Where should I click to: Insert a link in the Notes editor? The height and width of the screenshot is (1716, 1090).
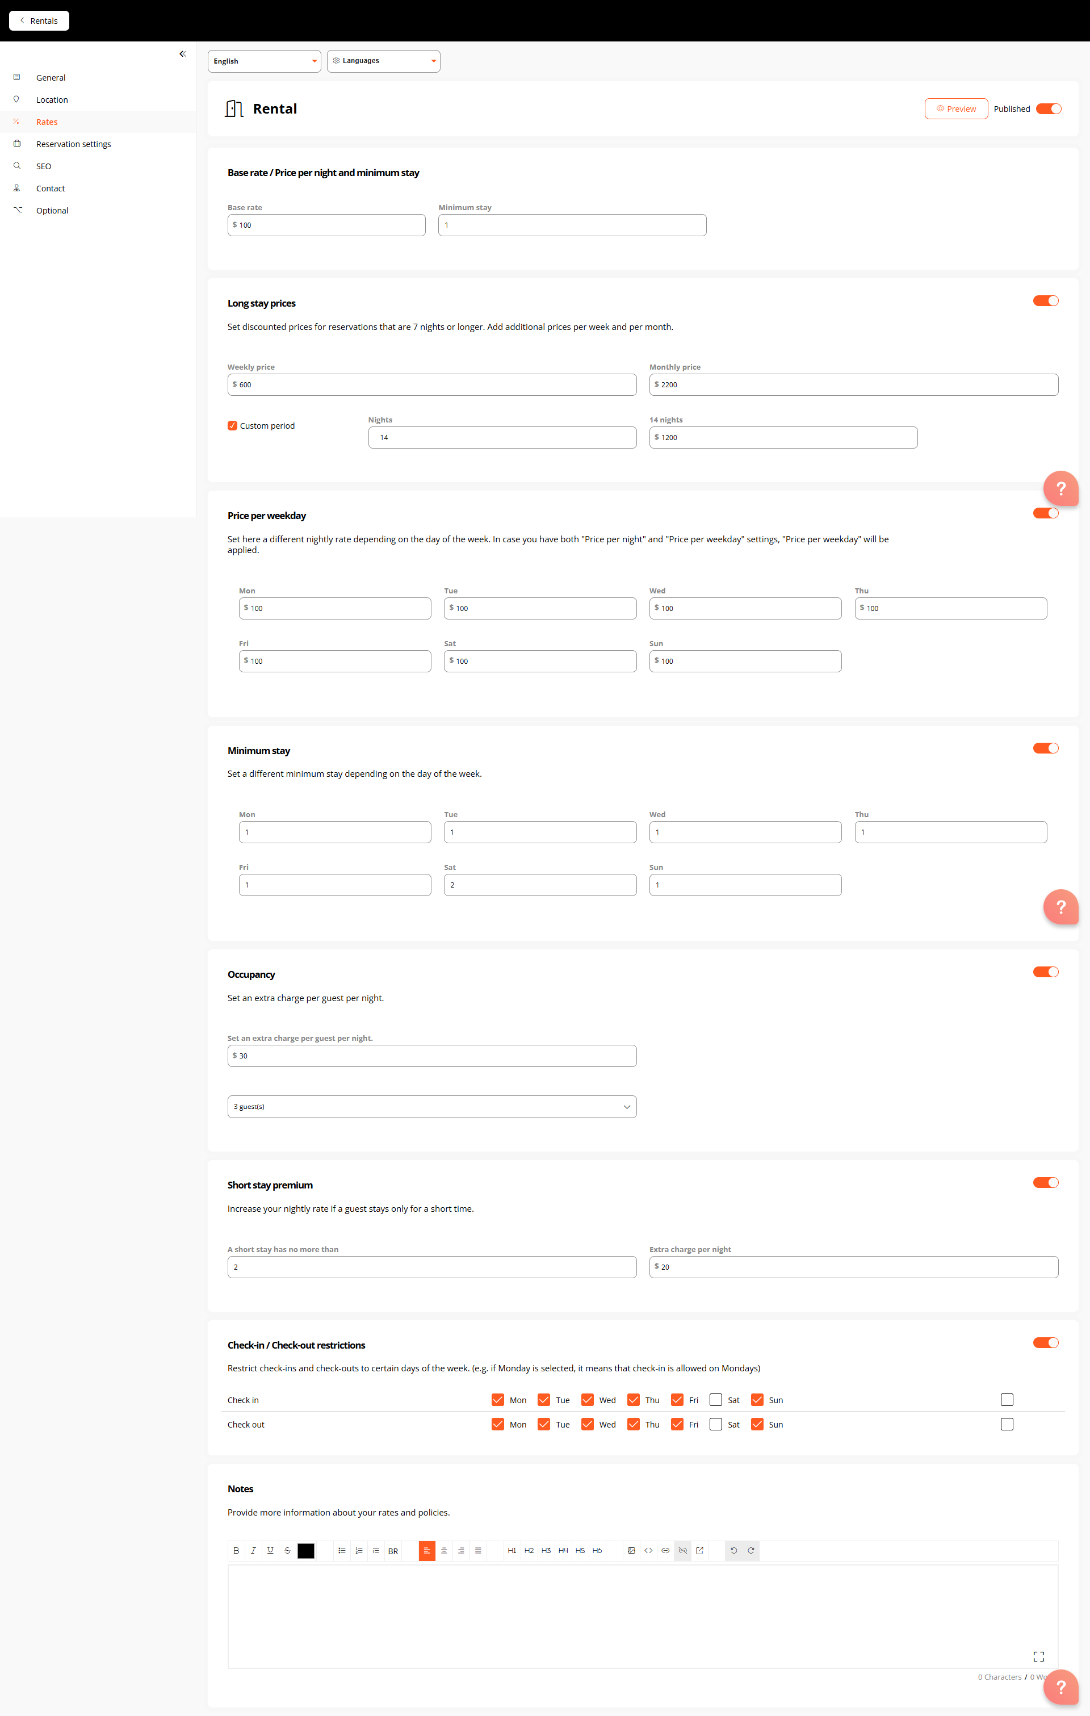665,1551
